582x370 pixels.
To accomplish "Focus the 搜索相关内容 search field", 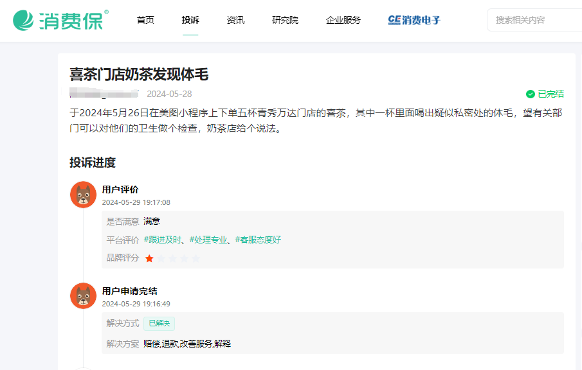I will pyautogui.click(x=534, y=20).
